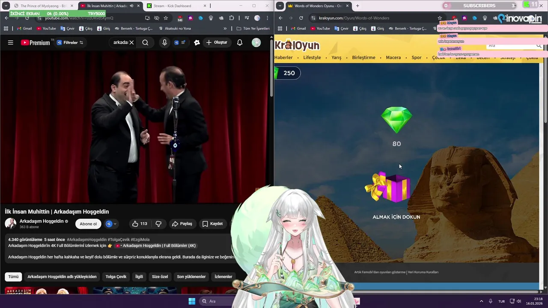Show hidden system tray icons chevron
Screen dimensions: 548x308
click(x=481, y=301)
